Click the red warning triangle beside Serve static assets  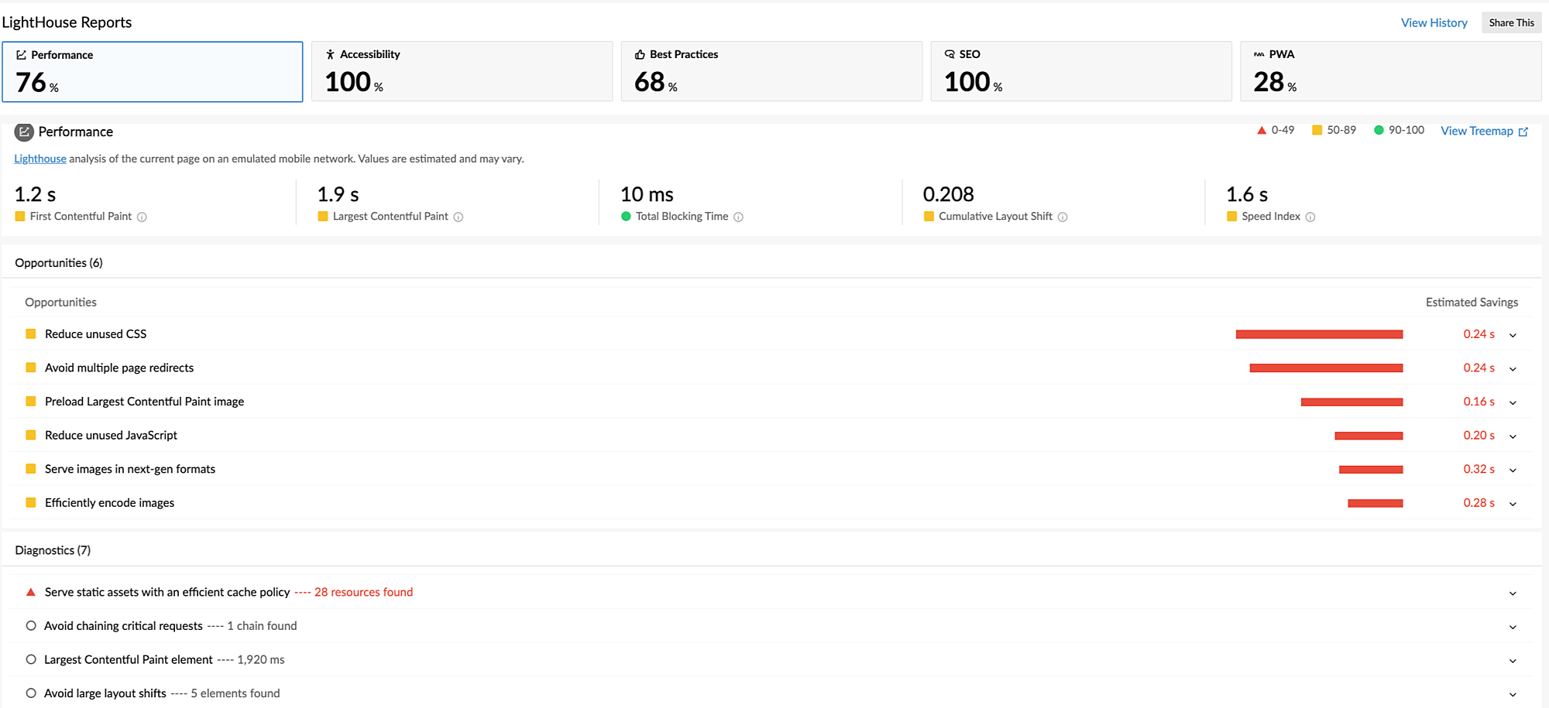point(30,592)
